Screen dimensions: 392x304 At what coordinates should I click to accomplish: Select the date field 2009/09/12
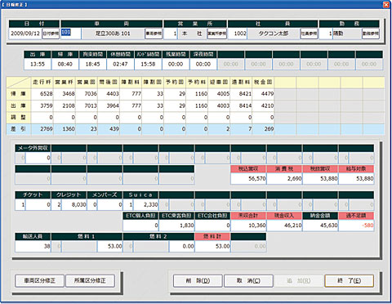point(25,34)
